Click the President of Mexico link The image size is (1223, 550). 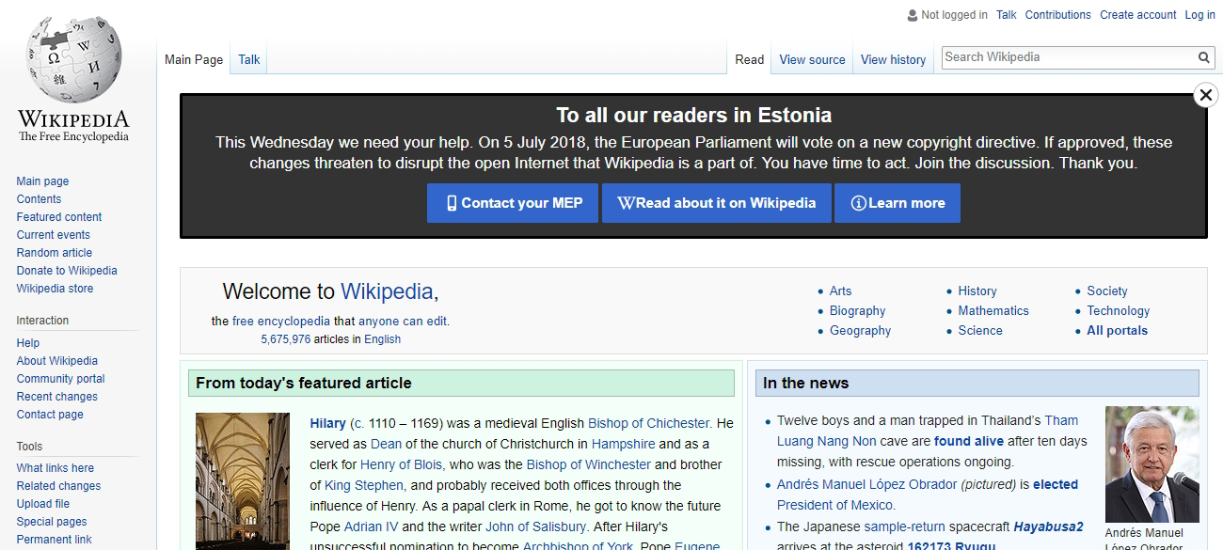pyautogui.click(x=834, y=506)
